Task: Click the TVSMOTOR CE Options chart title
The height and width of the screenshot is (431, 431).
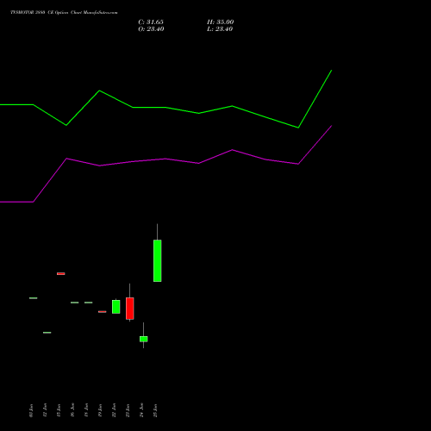Action: [x=64, y=13]
